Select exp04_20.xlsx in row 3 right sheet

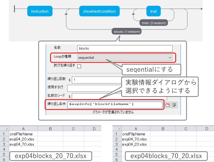[x=136, y=144]
